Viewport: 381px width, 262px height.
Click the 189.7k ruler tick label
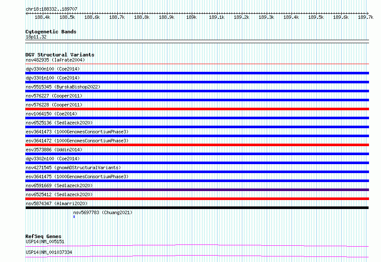click(x=366, y=17)
